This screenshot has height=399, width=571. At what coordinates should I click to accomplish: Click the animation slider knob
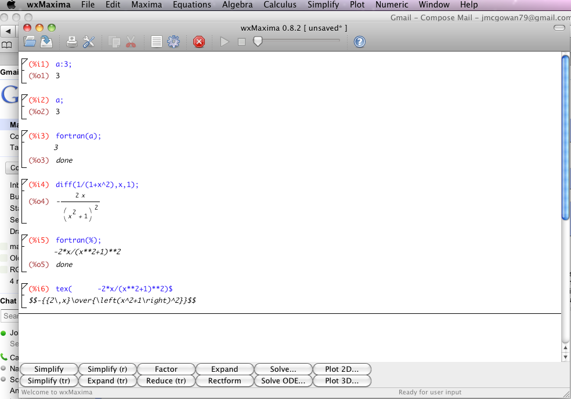click(x=258, y=42)
